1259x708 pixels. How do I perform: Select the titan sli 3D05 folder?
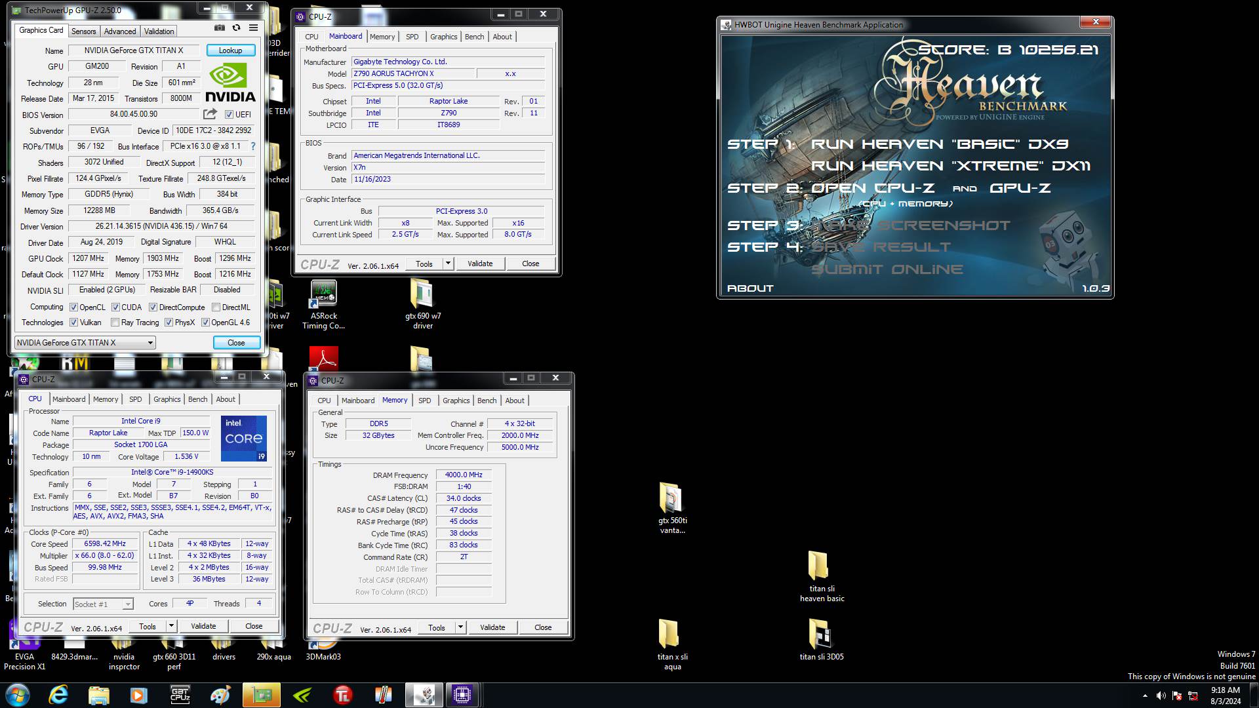[x=821, y=640]
